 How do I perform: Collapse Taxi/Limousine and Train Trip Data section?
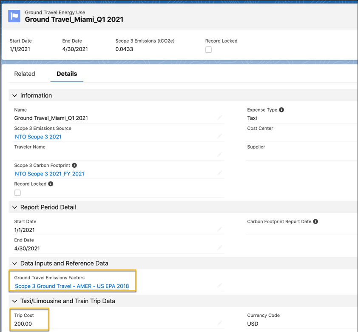[x=15, y=301]
